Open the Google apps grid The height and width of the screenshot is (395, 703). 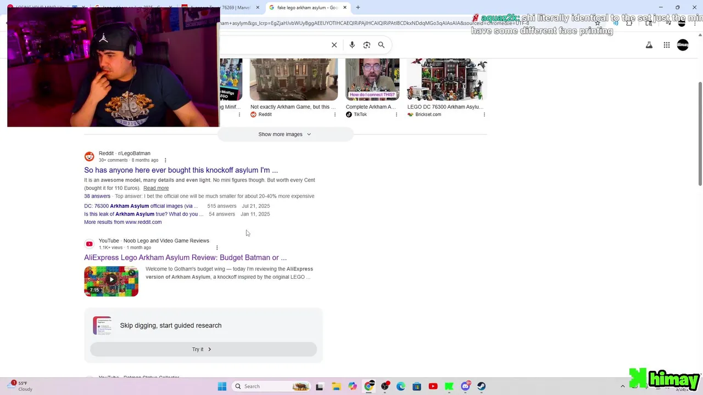coord(667,45)
